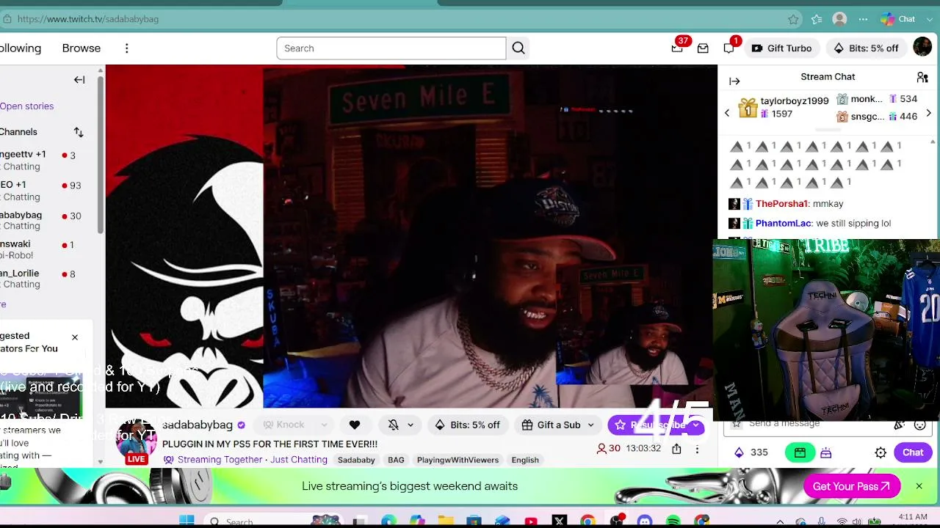Follow heart button under the stream
The image size is (940, 528).
[355, 425]
